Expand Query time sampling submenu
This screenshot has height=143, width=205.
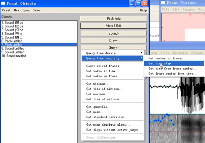(113, 58)
